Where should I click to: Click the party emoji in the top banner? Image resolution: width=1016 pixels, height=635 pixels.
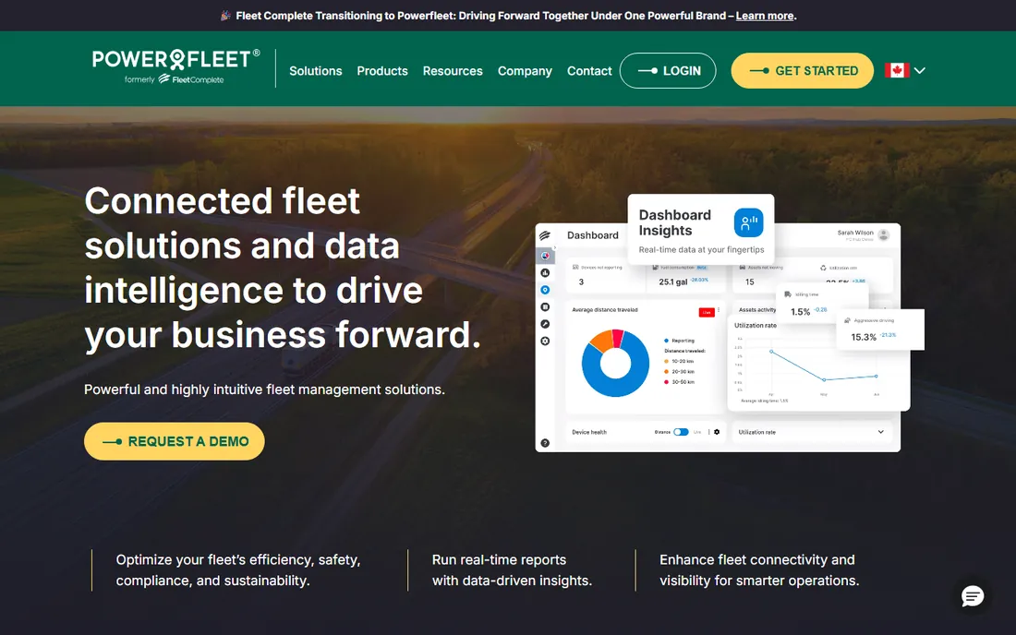pyautogui.click(x=225, y=16)
